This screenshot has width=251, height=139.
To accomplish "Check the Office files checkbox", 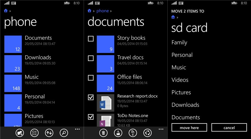I will click(x=91, y=78).
